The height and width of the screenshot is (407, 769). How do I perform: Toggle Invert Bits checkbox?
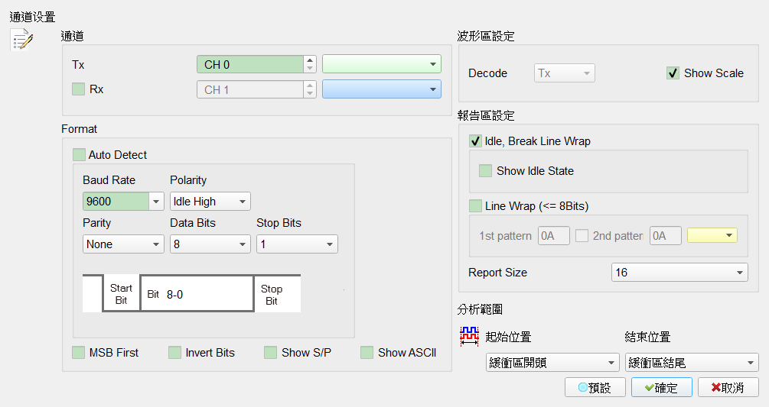pyautogui.click(x=174, y=352)
